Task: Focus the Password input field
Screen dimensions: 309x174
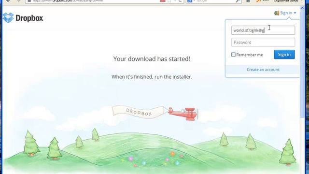Action: click(263, 43)
